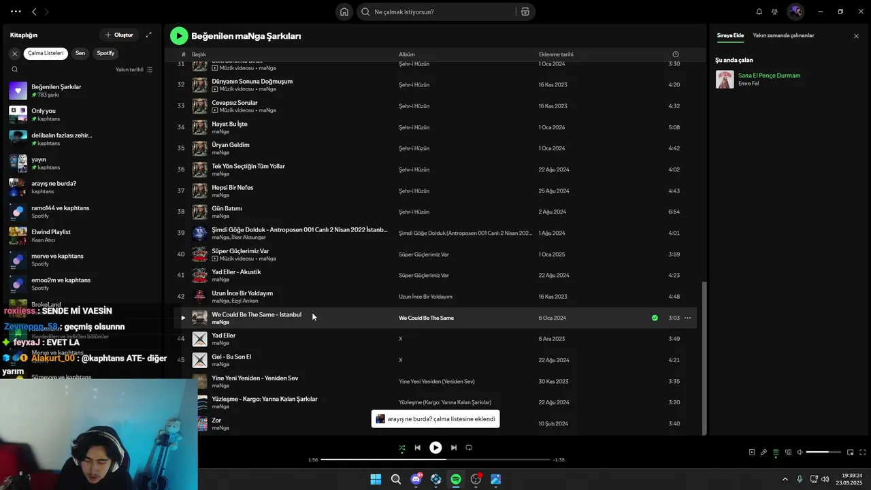The image size is (871, 490).
Task: Open Connect to a device icon
Action: 788,452
